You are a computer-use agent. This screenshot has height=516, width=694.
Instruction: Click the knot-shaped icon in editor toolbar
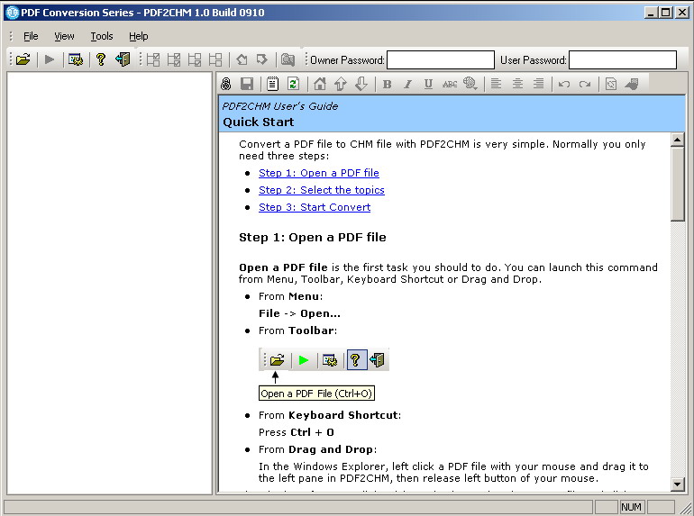(x=226, y=84)
